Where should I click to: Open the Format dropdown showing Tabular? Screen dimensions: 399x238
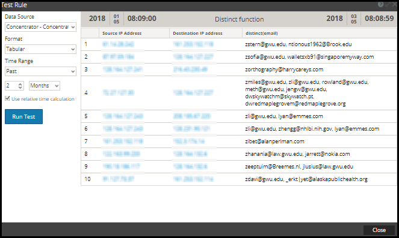pyautogui.click(x=40, y=49)
